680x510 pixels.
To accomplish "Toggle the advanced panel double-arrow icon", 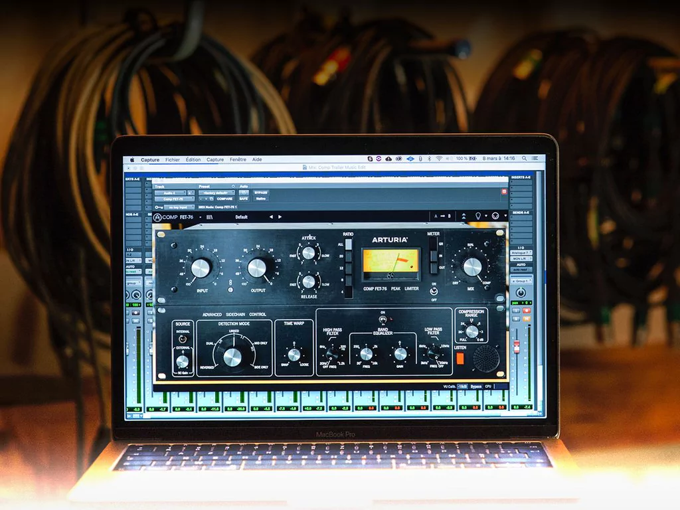I will 463,216.
